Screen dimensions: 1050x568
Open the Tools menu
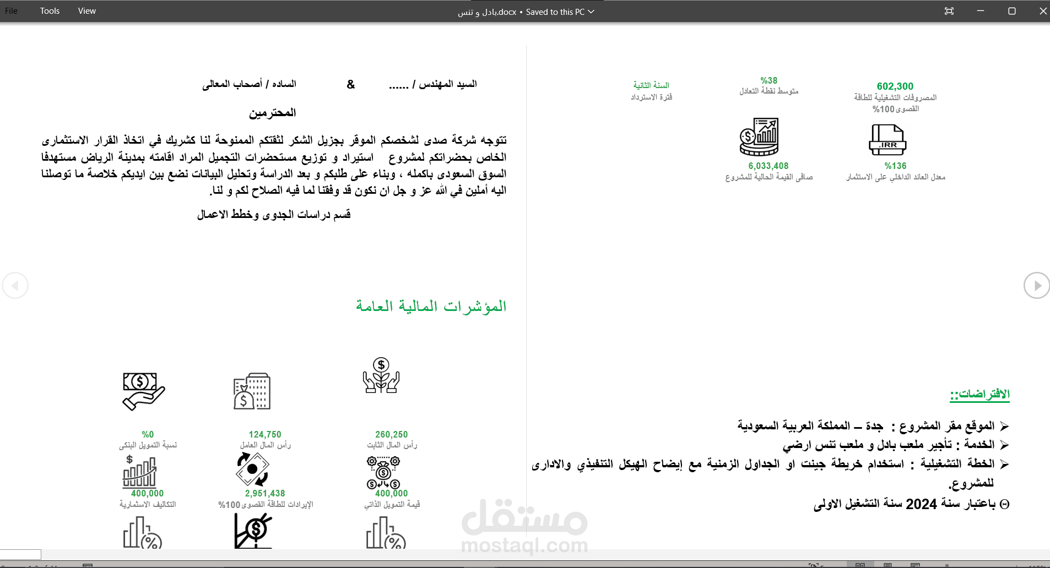tap(50, 10)
